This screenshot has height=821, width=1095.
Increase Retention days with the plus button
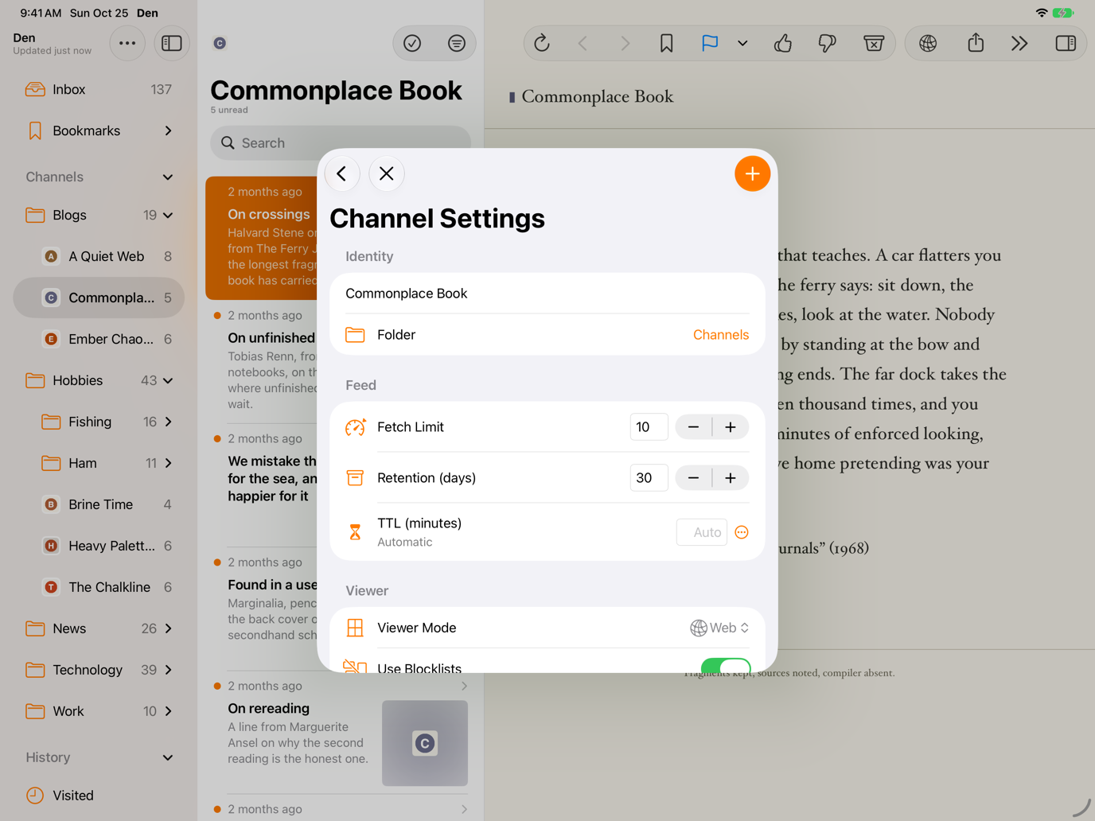pos(731,478)
